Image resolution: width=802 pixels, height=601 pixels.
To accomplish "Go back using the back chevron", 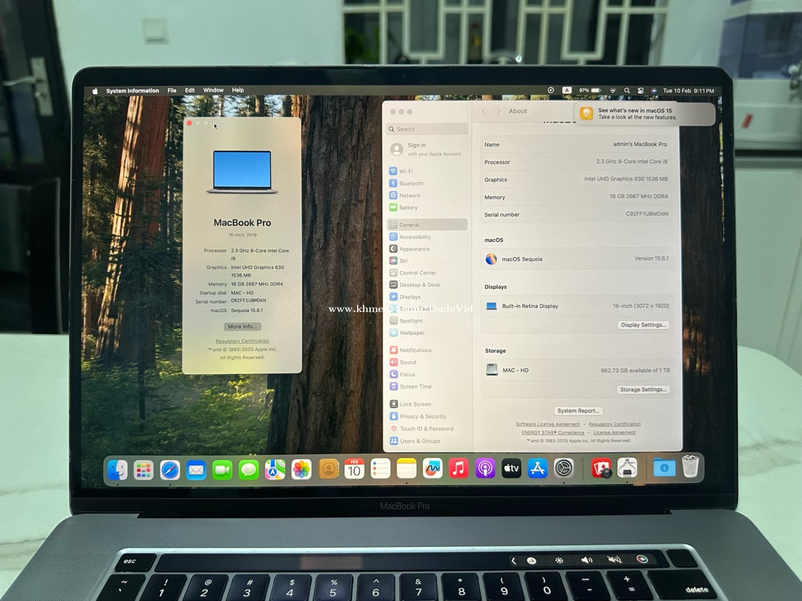I will 484,111.
